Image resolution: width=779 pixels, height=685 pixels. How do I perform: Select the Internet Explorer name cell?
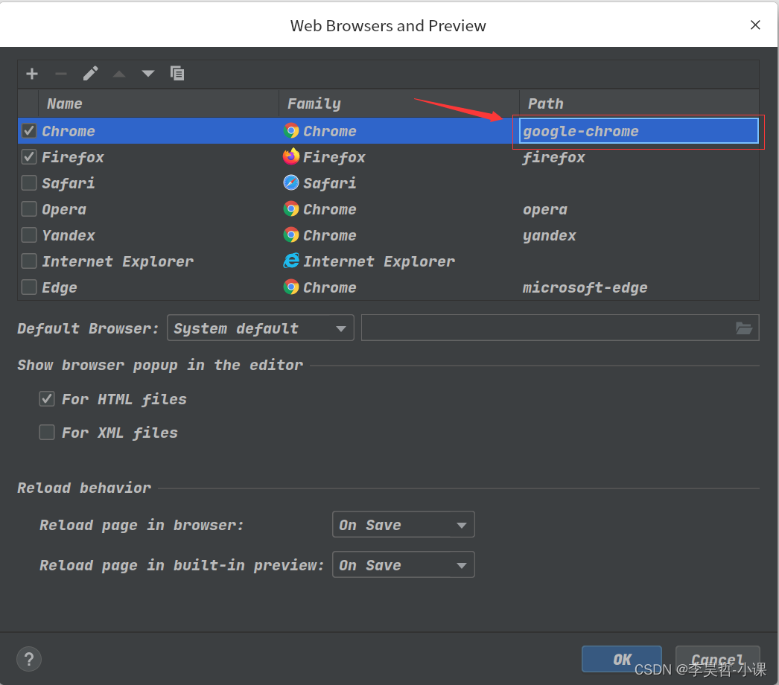(x=118, y=261)
